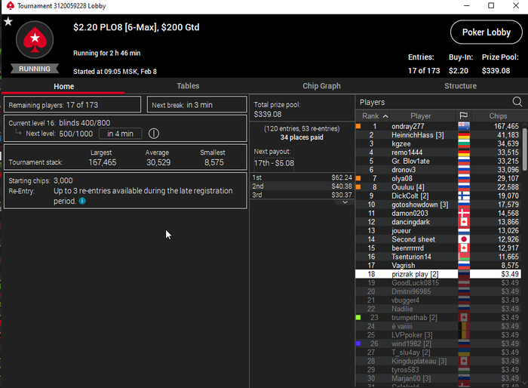This screenshot has height=388, width=528.
Task: Click the re-entry blue info icon
Action: [82, 201]
